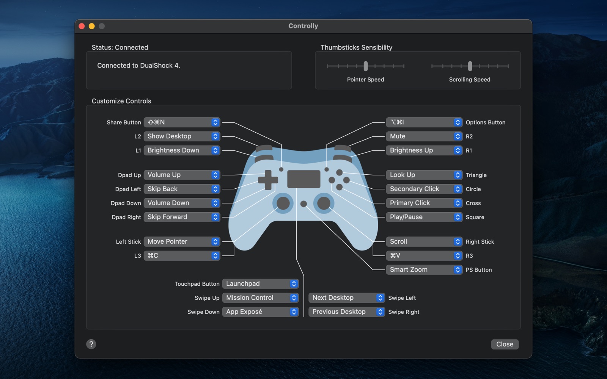Open the PS Button Smart Zoom dropdown
Viewport: 607px width, 379px height.
[424, 270]
